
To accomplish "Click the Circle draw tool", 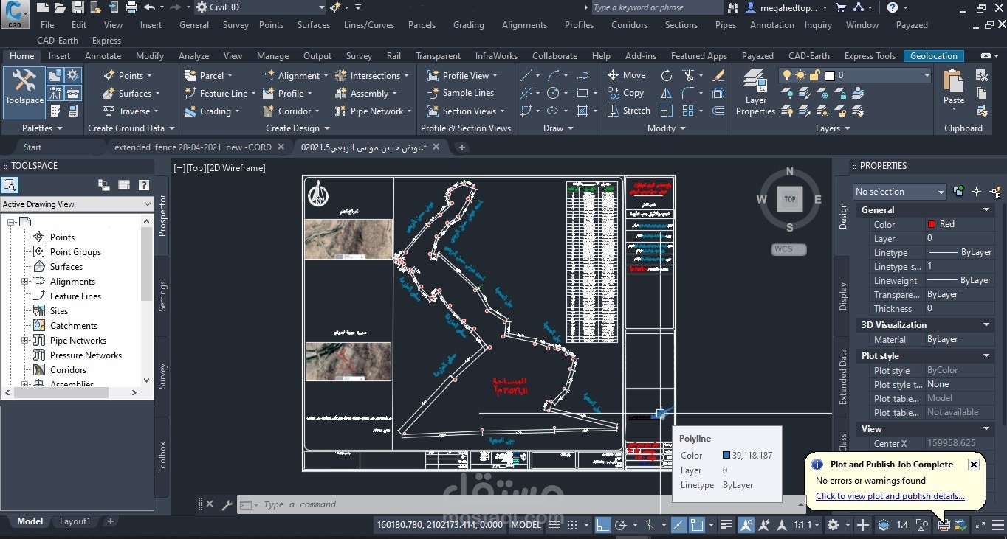I will click(x=553, y=93).
